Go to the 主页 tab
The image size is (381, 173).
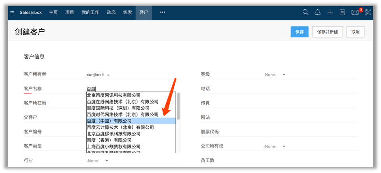point(53,13)
